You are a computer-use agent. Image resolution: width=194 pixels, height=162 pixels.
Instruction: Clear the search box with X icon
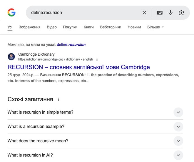click(x=144, y=13)
